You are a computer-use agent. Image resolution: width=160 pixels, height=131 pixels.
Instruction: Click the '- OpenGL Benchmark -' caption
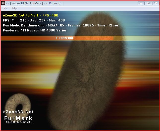pyautogui.click(x=18, y=122)
